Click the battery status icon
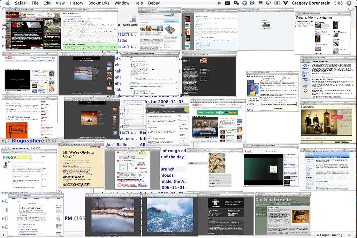The width and height of the screenshot is (357, 238). coord(276,3)
